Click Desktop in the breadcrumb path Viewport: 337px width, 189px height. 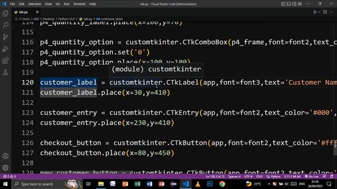[x=48, y=19]
